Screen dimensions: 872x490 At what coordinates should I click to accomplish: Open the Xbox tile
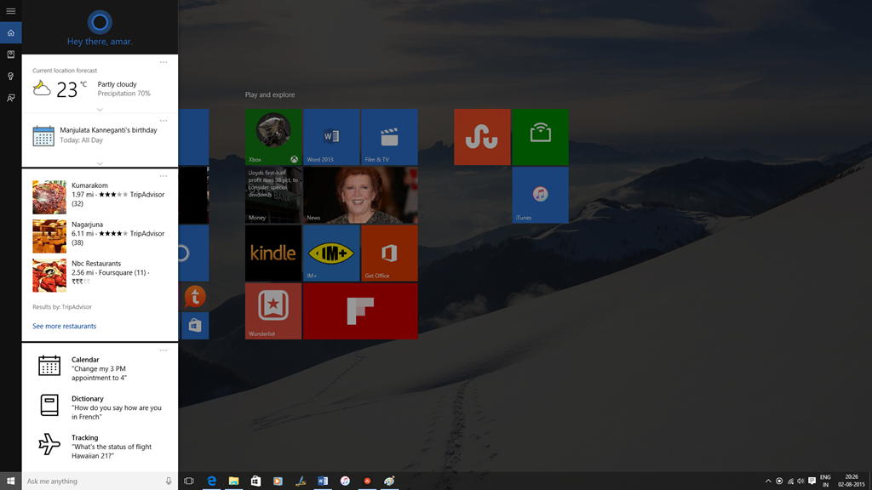(x=273, y=137)
